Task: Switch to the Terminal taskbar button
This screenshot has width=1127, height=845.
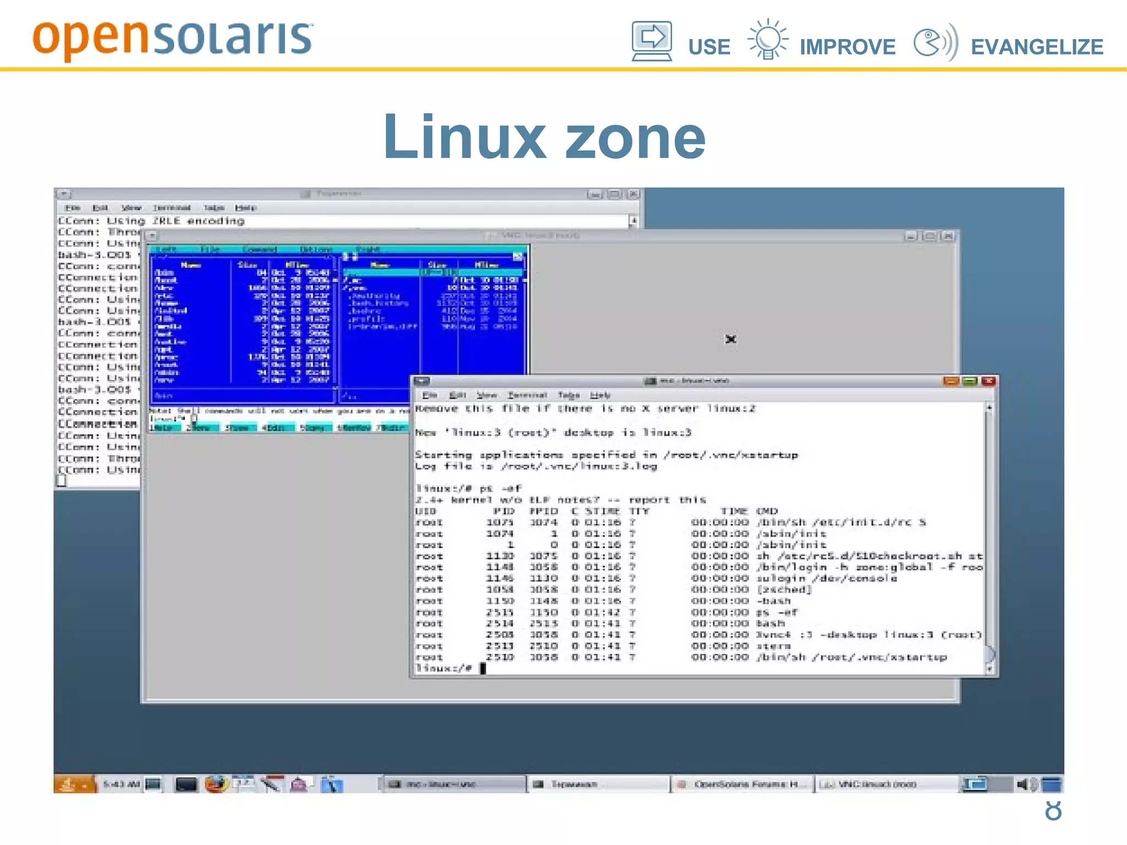Action: (x=598, y=784)
